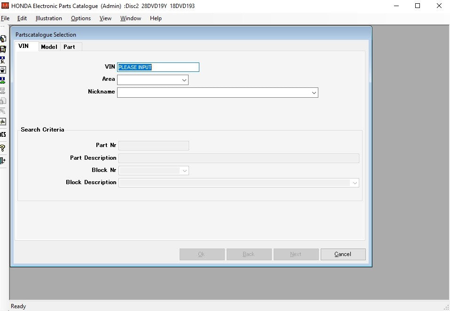Open help via the question mark icon
The height and width of the screenshot is (311, 450).
coord(3,148)
